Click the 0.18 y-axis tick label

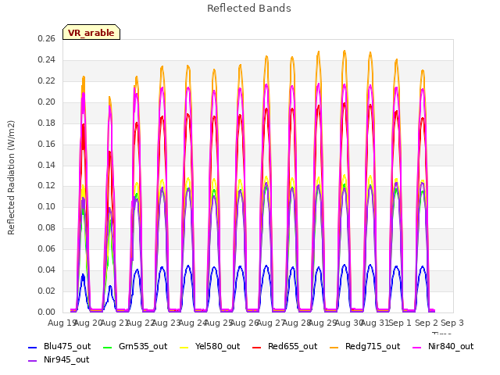point(47,123)
